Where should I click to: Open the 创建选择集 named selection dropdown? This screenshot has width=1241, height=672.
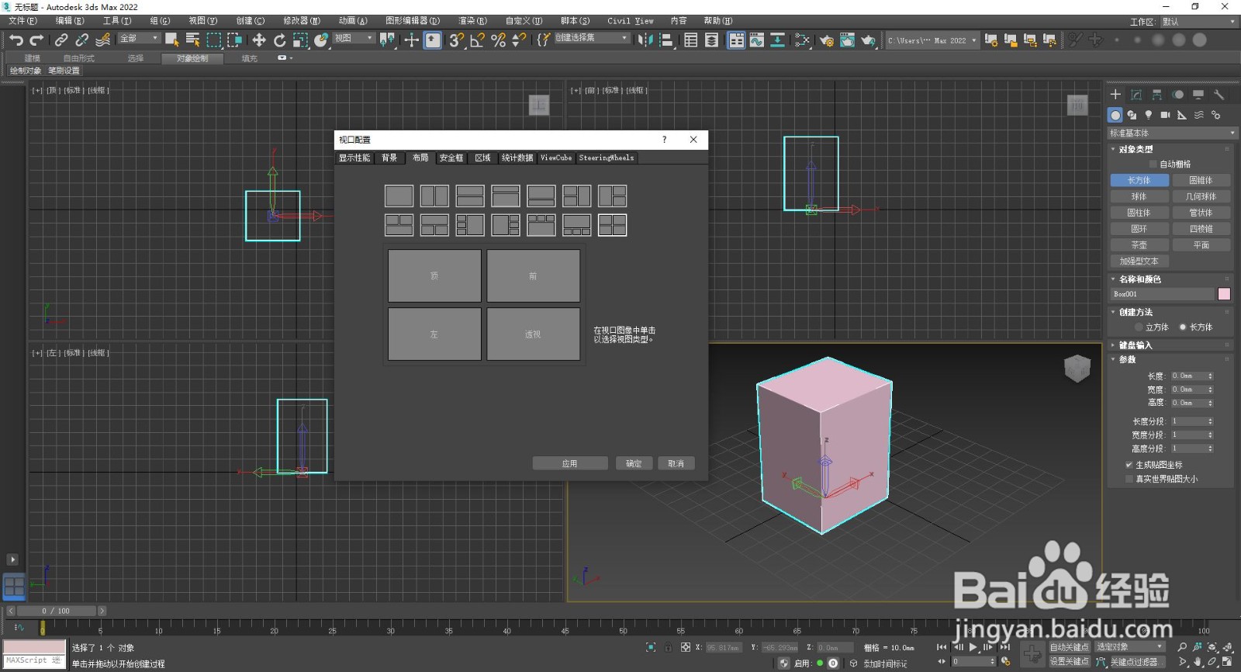pyautogui.click(x=592, y=38)
